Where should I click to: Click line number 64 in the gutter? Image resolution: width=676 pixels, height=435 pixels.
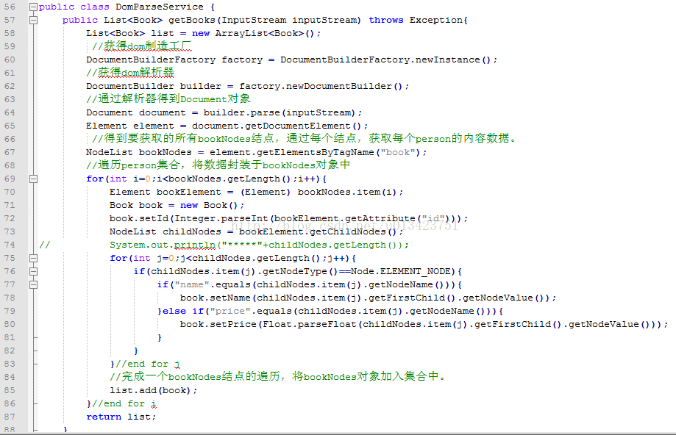pyautogui.click(x=10, y=112)
